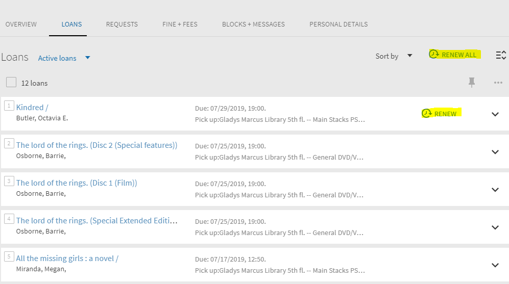The image size is (509, 284).
Task: Open Personal Details tab
Action: [338, 24]
